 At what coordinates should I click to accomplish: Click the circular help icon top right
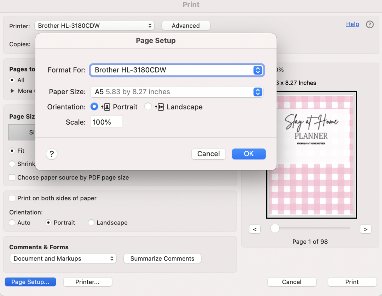(x=370, y=24)
